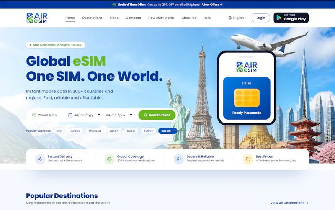335x210 pixels.
Task: Expand the English language dropdown
Action: [x=238, y=18]
